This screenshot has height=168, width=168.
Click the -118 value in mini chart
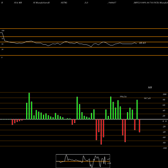click(x=109, y=163)
